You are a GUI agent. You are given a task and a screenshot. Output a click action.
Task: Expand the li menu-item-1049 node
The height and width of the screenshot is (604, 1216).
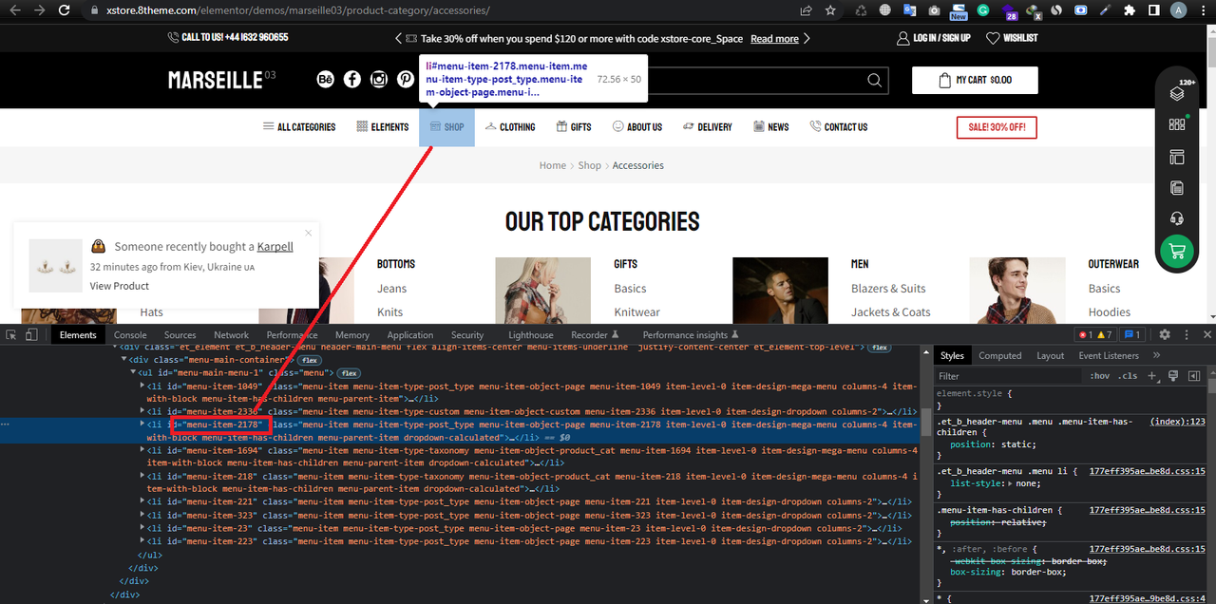pos(143,387)
